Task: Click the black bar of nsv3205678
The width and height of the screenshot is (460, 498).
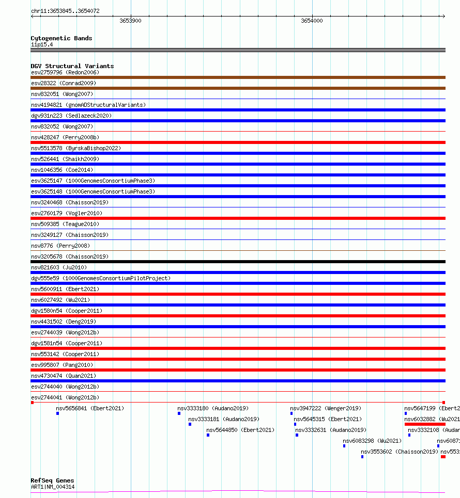Action: tap(238, 262)
